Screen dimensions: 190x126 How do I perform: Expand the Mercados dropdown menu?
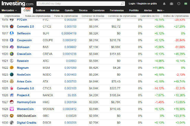pos(9,10)
